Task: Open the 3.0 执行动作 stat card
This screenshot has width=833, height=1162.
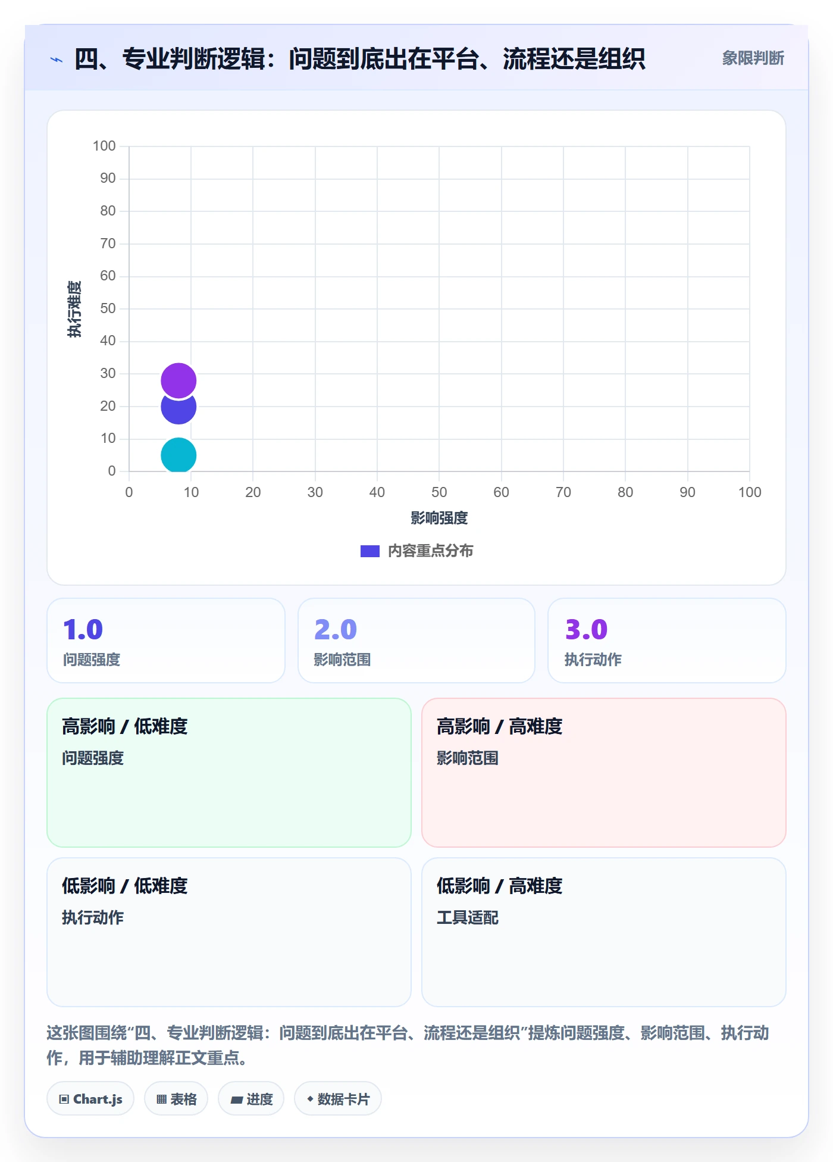Action: [667, 641]
